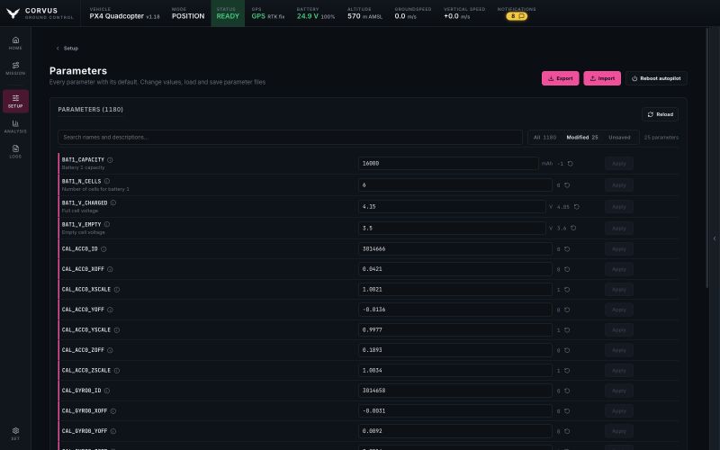The image size is (720, 450).
Task: Import a parameters file
Action: 602,78
